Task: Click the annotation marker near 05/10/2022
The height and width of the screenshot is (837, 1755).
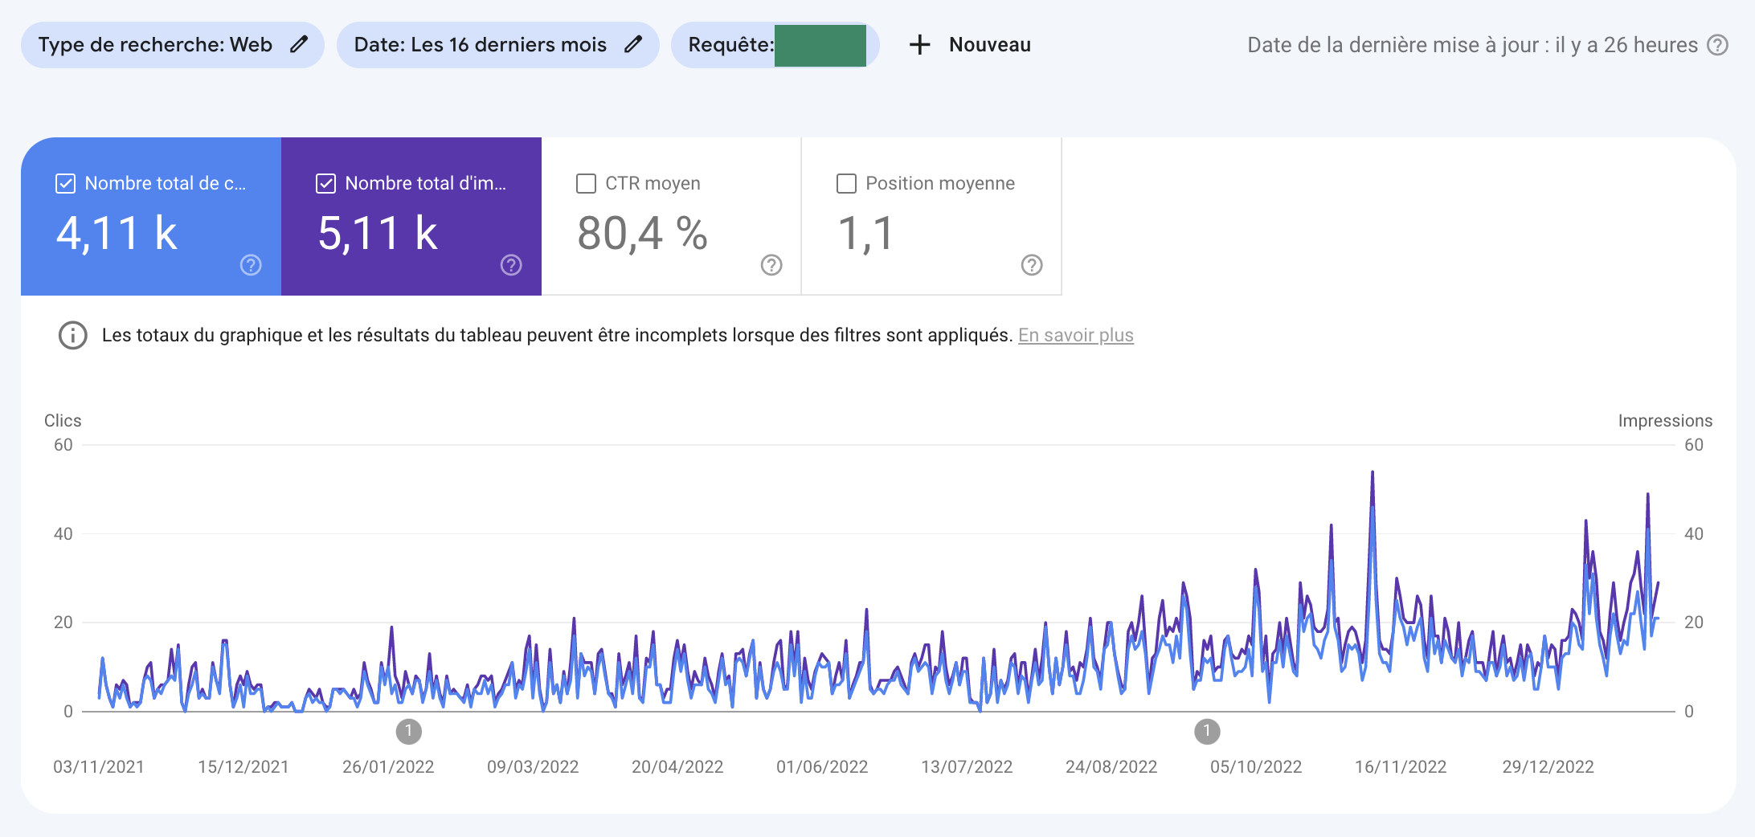Action: pyautogui.click(x=1207, y=732)
